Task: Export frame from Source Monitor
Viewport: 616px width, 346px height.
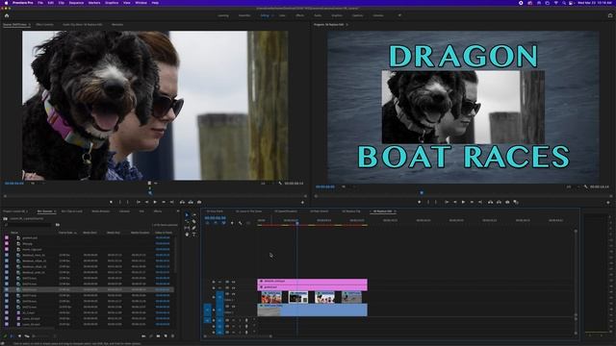Action: (x=199, y=202)
